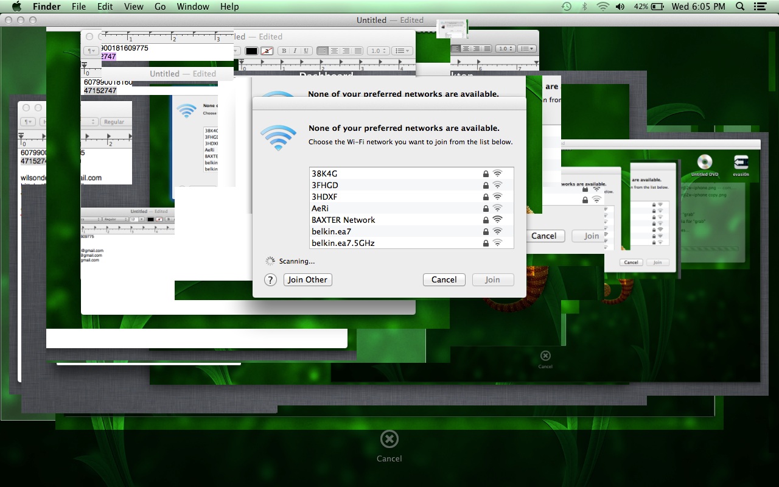Open ¶ styles dropdown in far-left TextEdit window
Viewport: 779px width, 487px height.
(x=29, y=122)
